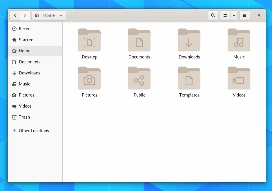Open the Templates folder icon
272x191 pixels.
pos(189,78)
